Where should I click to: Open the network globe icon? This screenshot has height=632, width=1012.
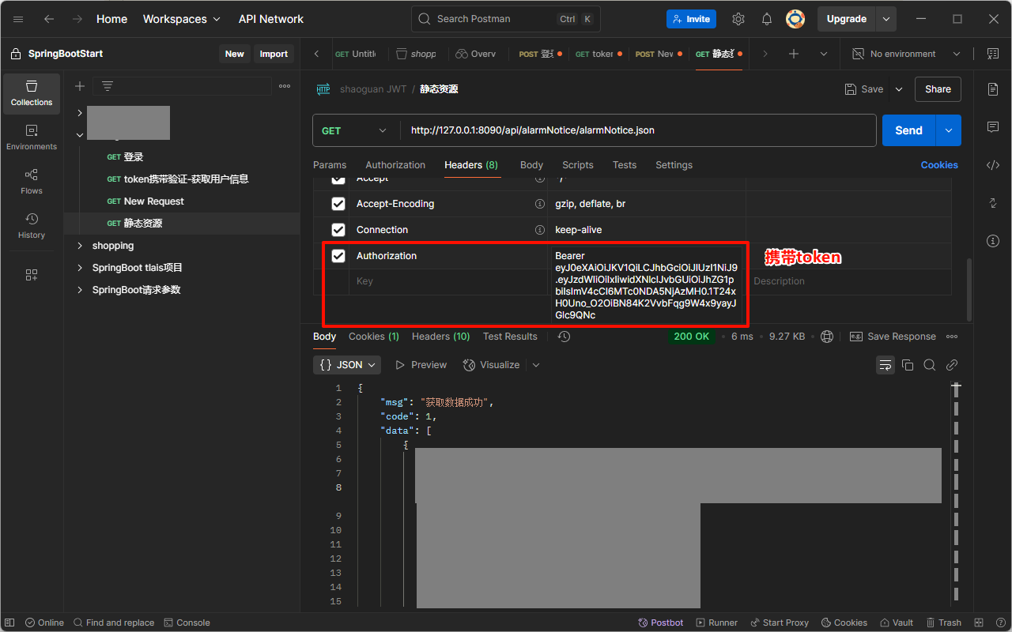click(827, 337)
